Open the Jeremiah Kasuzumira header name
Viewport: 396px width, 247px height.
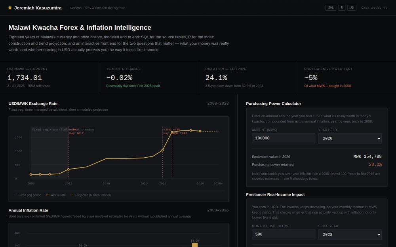click(x=38, y=8)
